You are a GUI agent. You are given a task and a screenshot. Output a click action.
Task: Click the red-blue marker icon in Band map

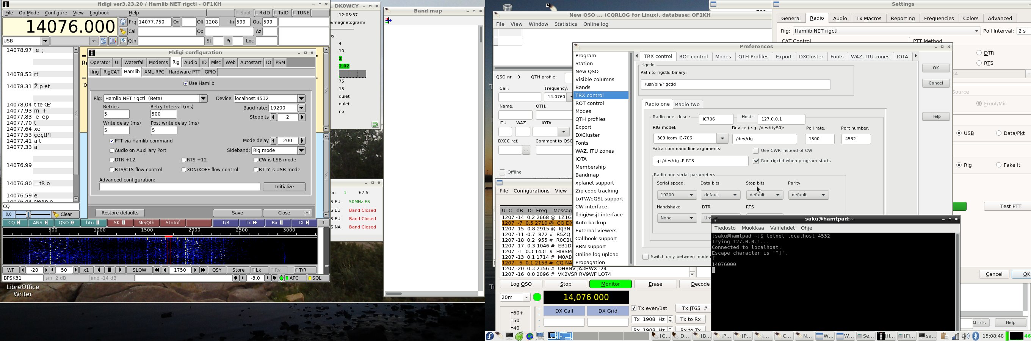pos(388,20)
